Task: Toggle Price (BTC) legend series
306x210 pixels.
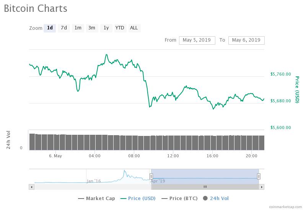Action: 181,198
